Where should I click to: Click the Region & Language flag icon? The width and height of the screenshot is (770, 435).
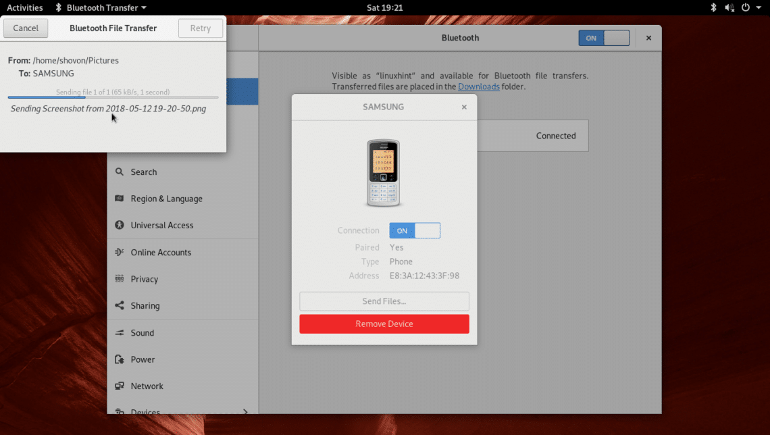(119, 199)
